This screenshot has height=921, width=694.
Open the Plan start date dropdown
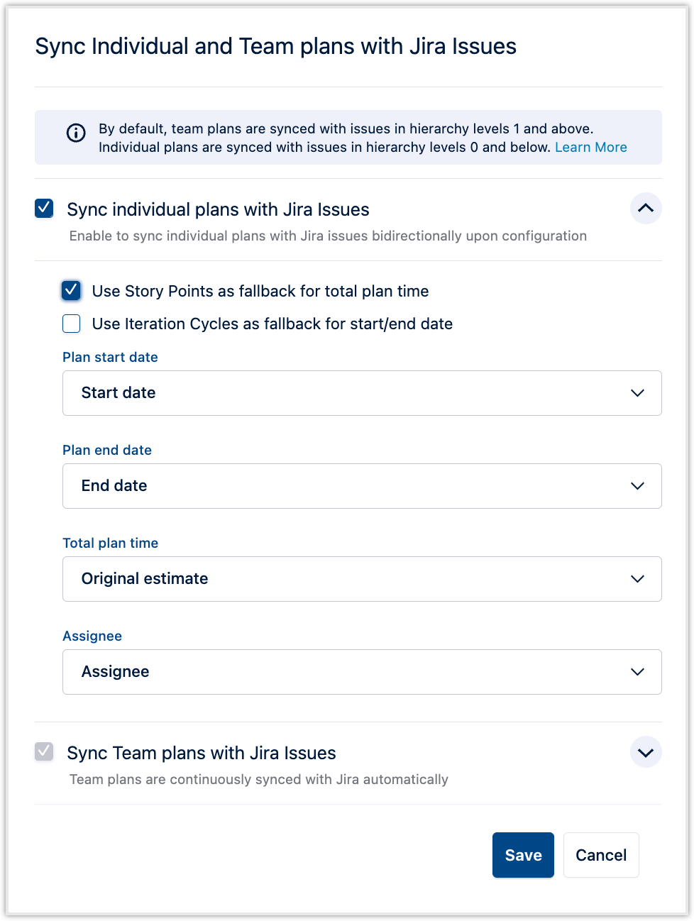[x=361, y=393]
